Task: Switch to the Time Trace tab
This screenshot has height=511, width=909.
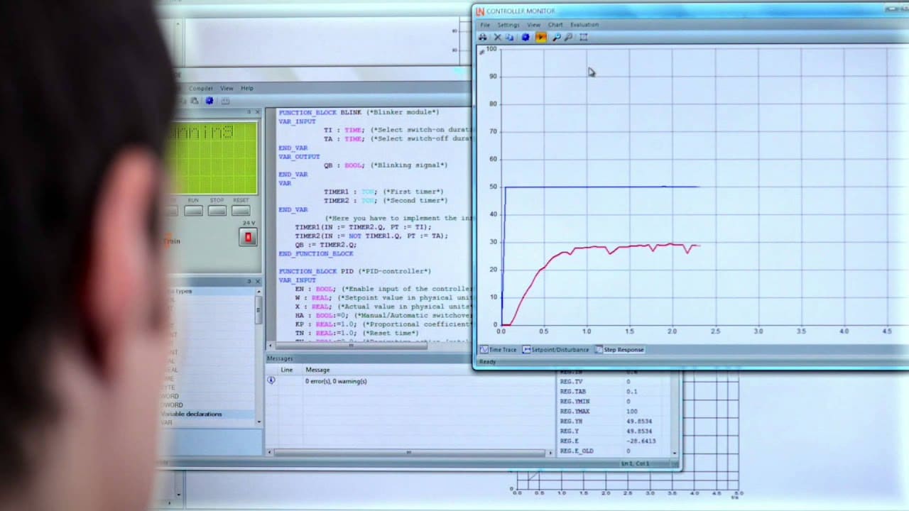Action: point(498,349)
